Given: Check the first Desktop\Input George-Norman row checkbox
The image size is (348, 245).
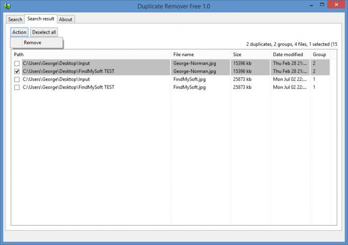Looking at the screenshot, I should click(x=17, y=64).
